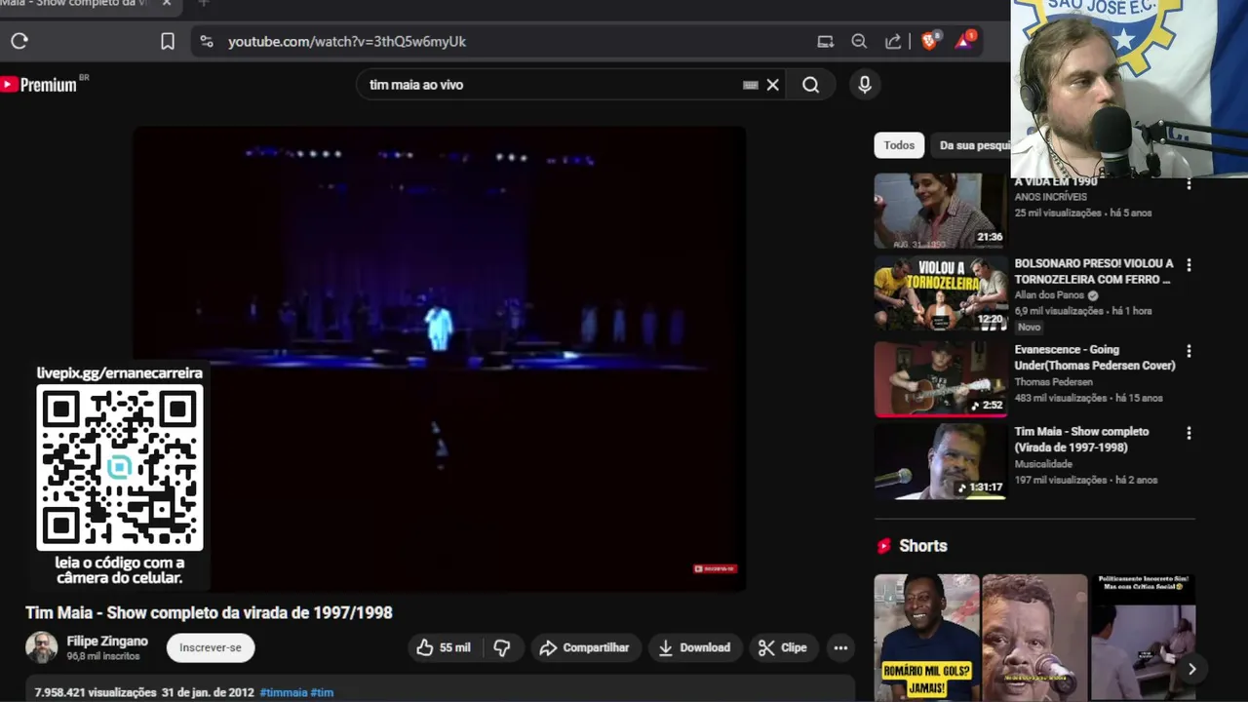Subscribe with the 'Inscrever-se' button
Viewport: 1248px width, 702px height.
(x=211, y=647)
